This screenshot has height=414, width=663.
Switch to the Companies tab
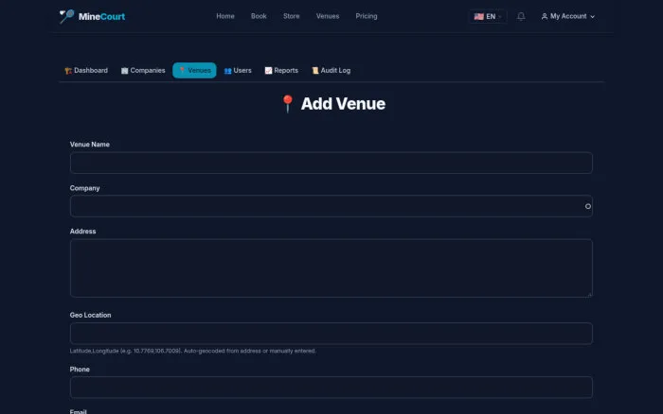(143, 71)
